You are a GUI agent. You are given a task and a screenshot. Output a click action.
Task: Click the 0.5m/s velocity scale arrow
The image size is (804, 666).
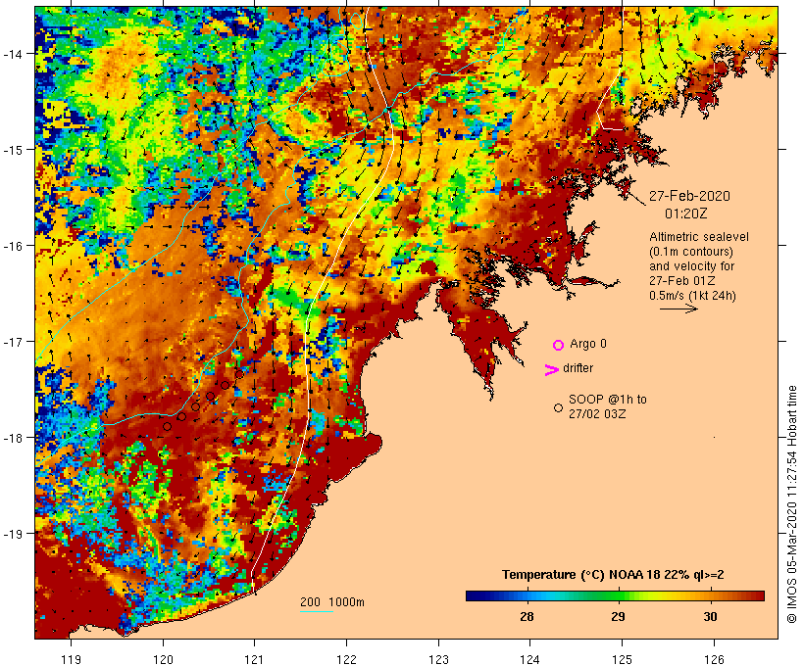point(678,309)
